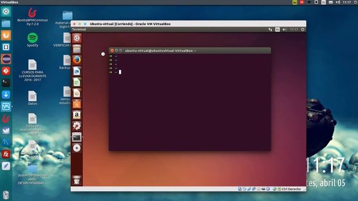This screenshot has width=358, height=201.
Task: Open guest session gear menu
Action: [303, 30]
